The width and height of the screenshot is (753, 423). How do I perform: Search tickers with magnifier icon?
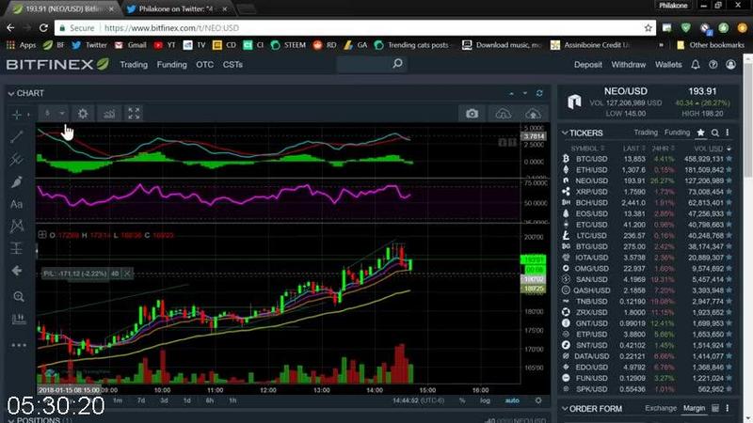[x=715, y=133]
